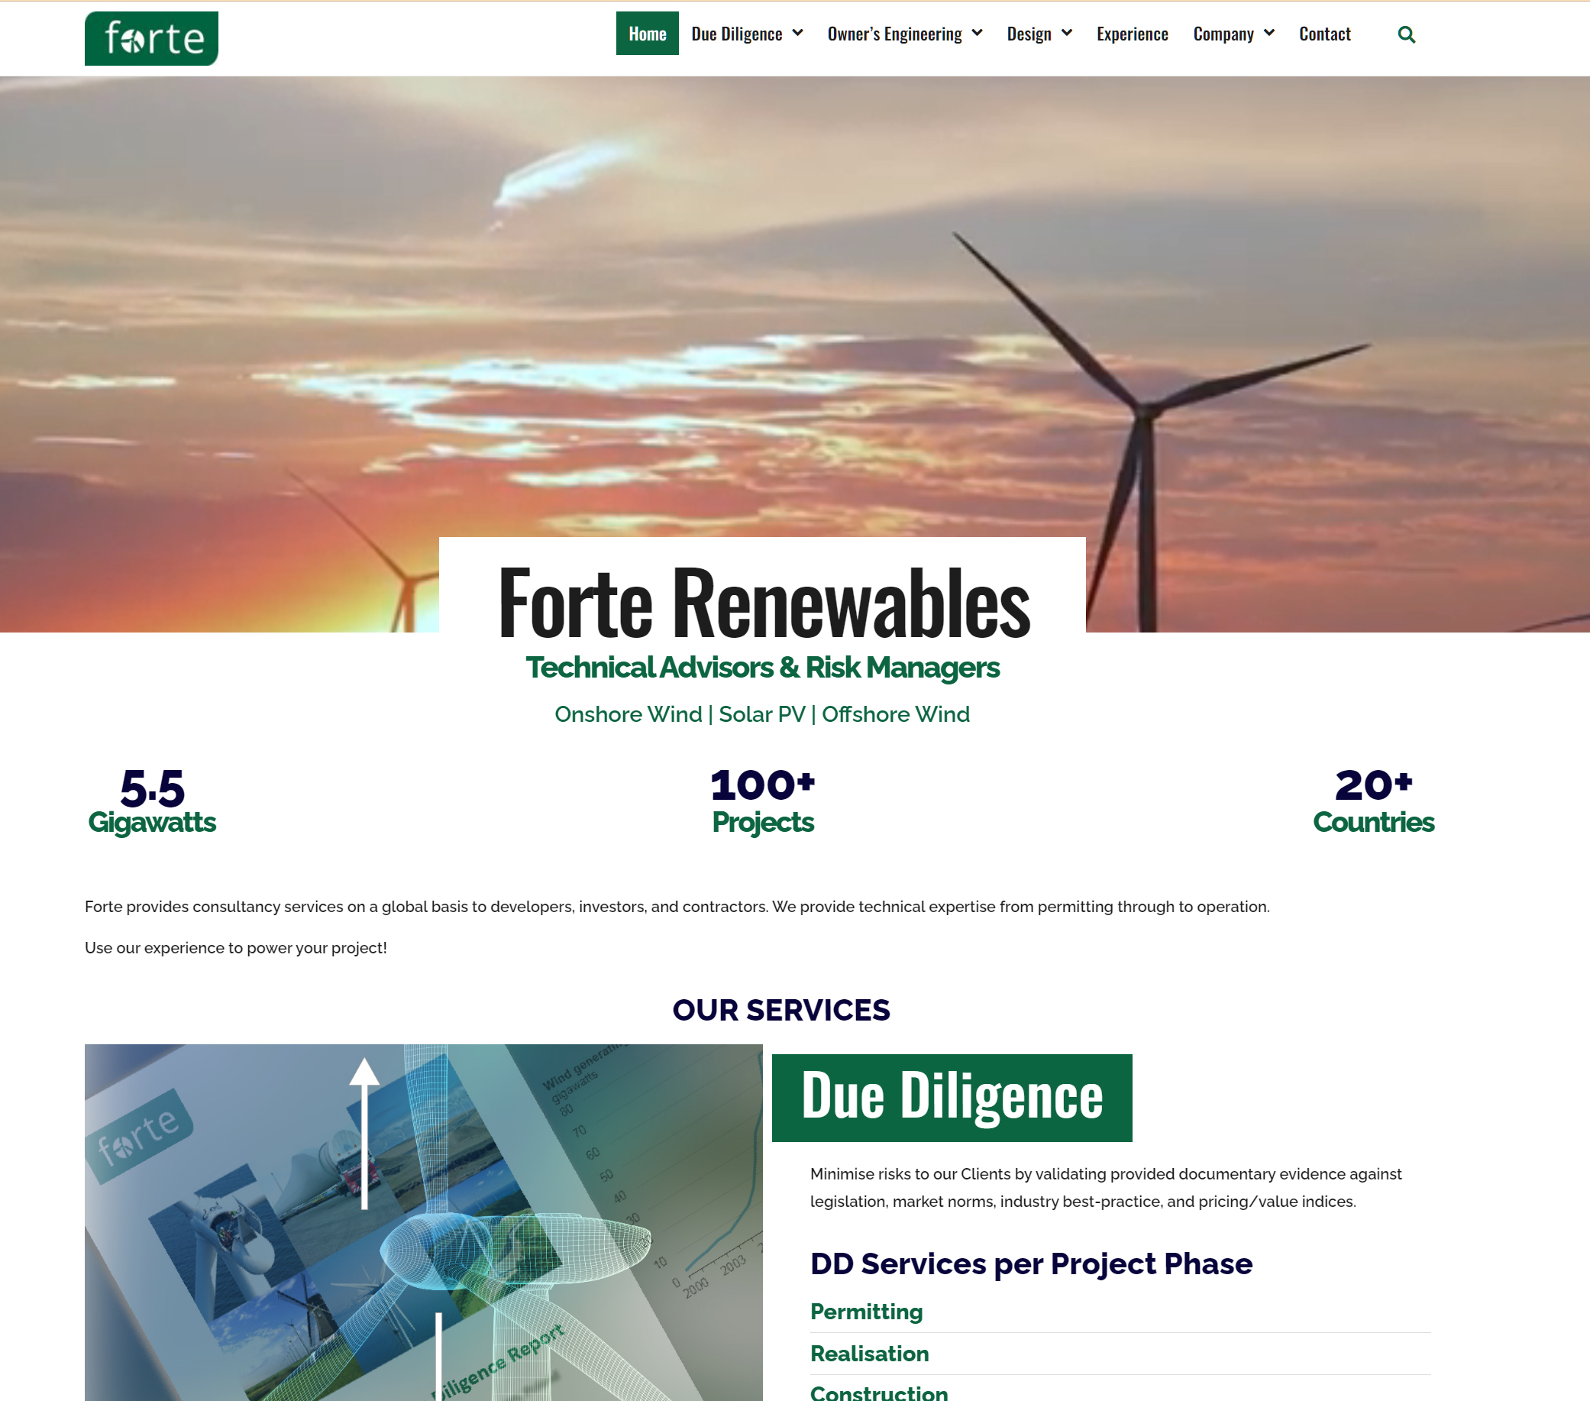Click the 100+ Projects statistic
Viewport: 1590px width, 1401px height.
tap(762, 801)
